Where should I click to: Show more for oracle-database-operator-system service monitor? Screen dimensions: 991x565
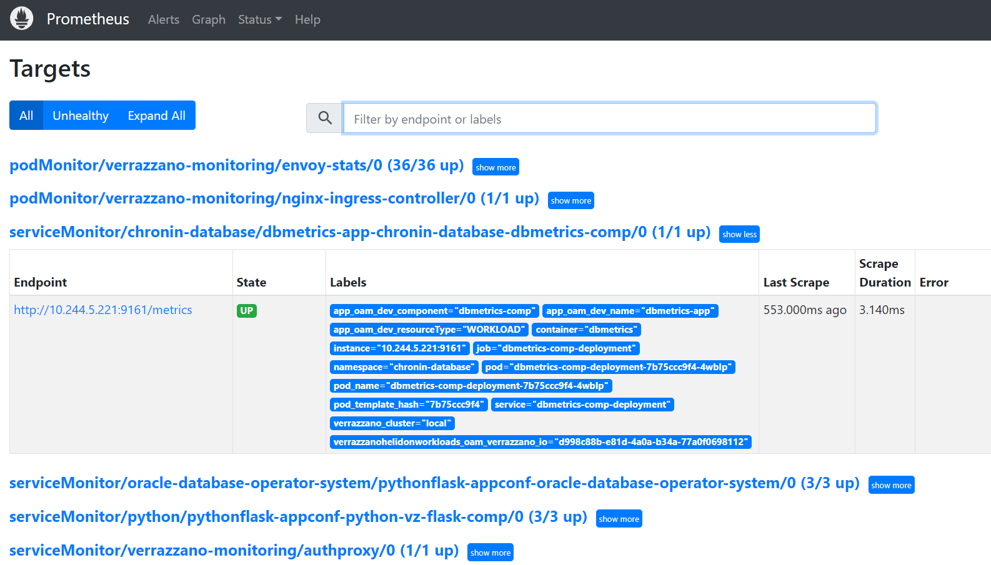(x=891, y=485)
